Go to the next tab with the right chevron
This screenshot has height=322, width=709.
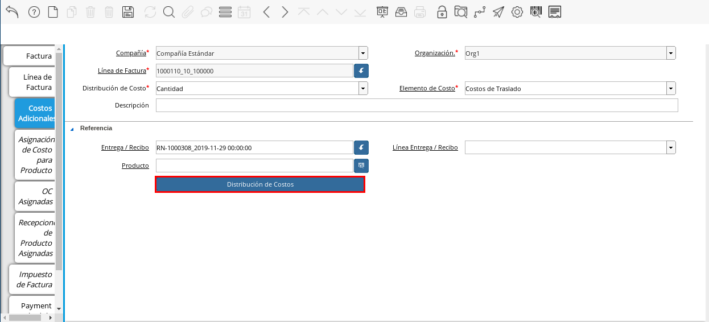[285, 12]
